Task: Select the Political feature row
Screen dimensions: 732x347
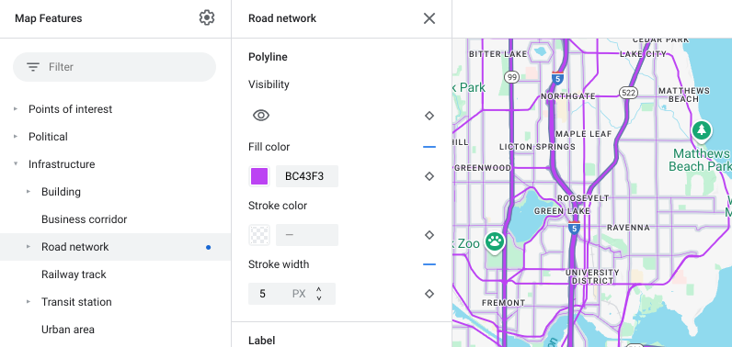Action: (115, 137)
